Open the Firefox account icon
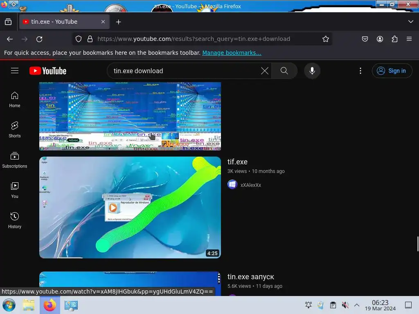419x314 pixels. (380, 39)
